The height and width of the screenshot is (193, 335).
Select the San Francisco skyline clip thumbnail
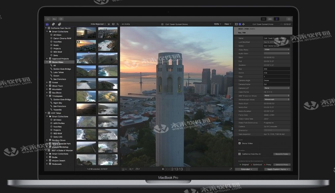[x=108, y=33]
